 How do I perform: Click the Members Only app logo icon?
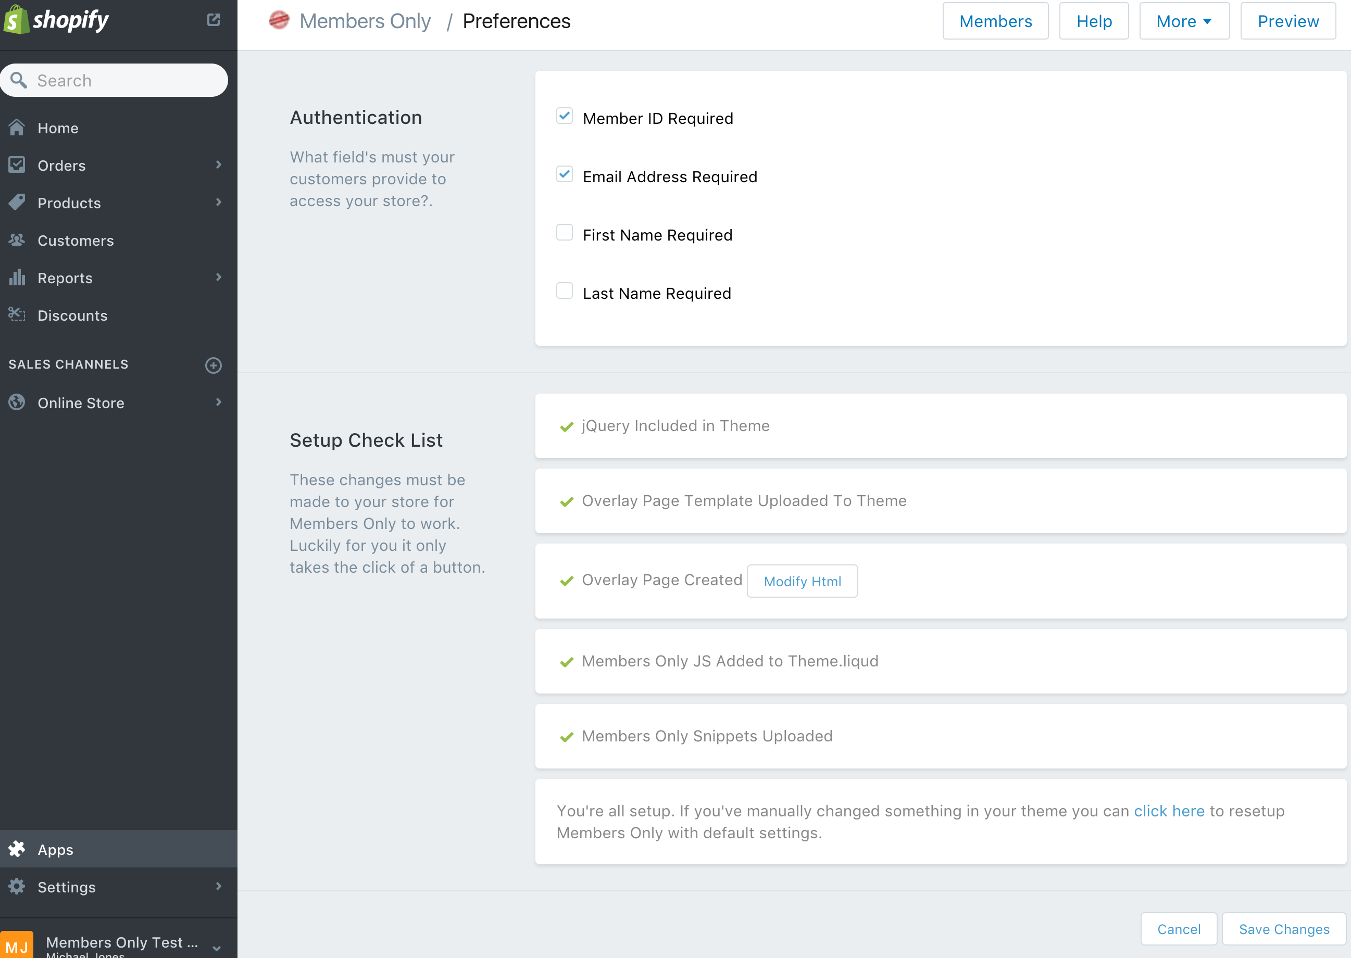click(x=279, y=20)
